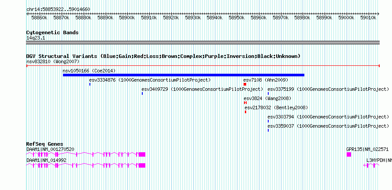Click the Cytogenetic Bands track title

click(52, 32)
